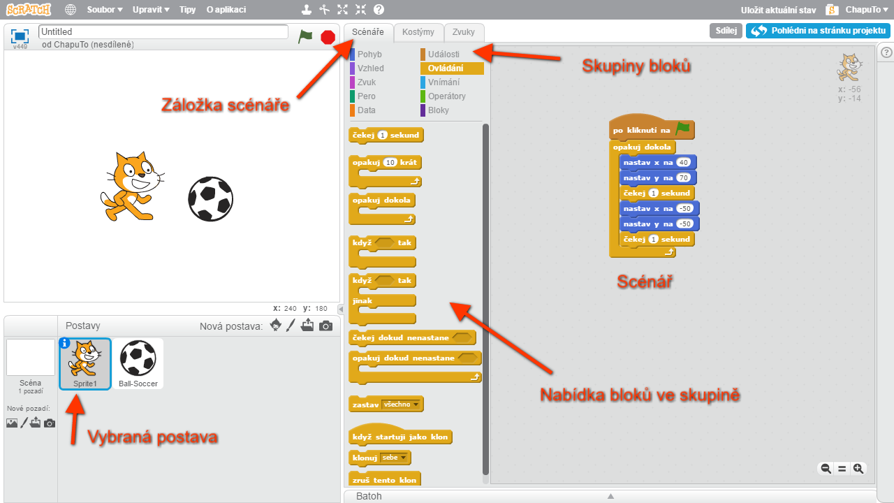Take a new backdrop from camera
The height and width of the screenshot is (503, 894).
[x=50, y=423]
